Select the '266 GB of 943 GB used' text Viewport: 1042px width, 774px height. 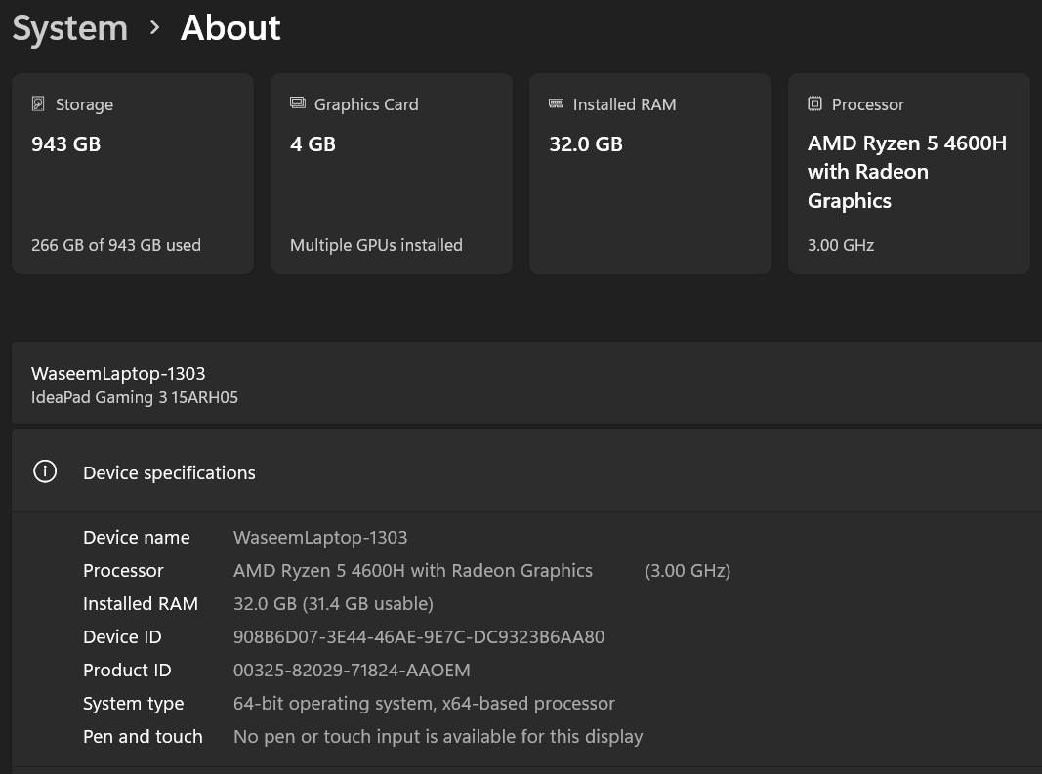[116, 245]
